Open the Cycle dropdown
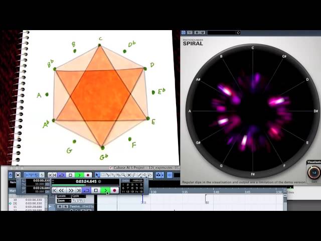Viewport: 321px width, 241px height. (x=79, y=196)
